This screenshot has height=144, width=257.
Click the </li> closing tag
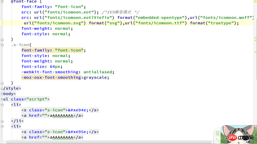[x=17, y=121]
